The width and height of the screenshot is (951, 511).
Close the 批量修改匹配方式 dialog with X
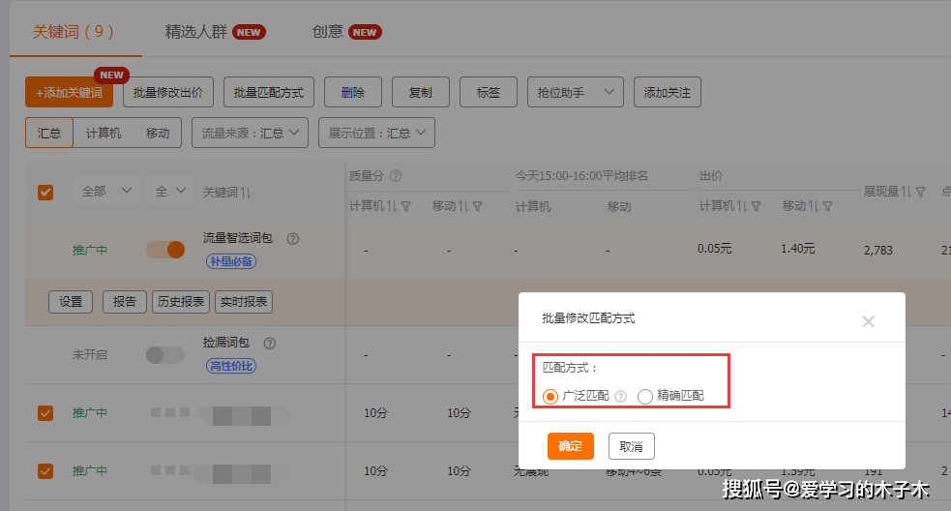868,321
